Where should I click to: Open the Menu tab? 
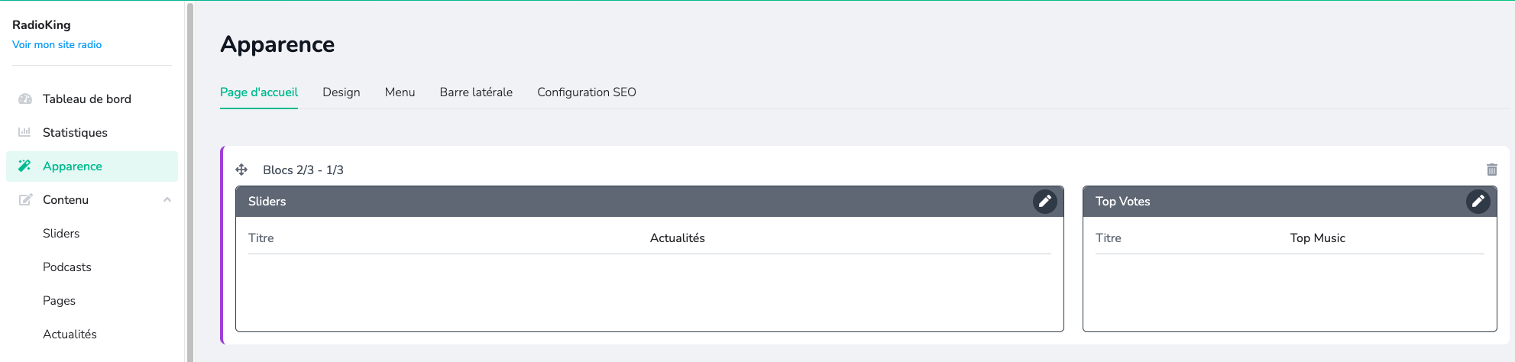pos(400,92)
